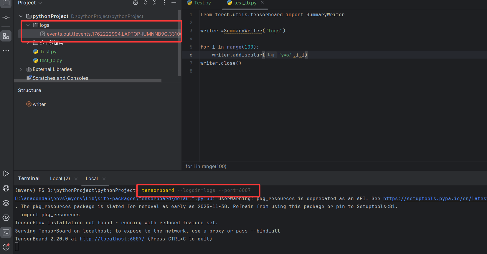
Task: Click the logs folder label
Action: pyautogui.click(x=44, y=25)
